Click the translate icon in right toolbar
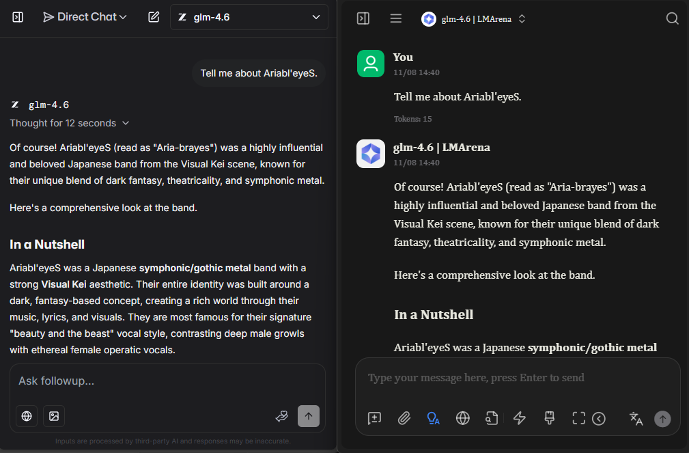The height and width of the screenshot is (453, 689). pyautogui.click(x=636, y=419)
